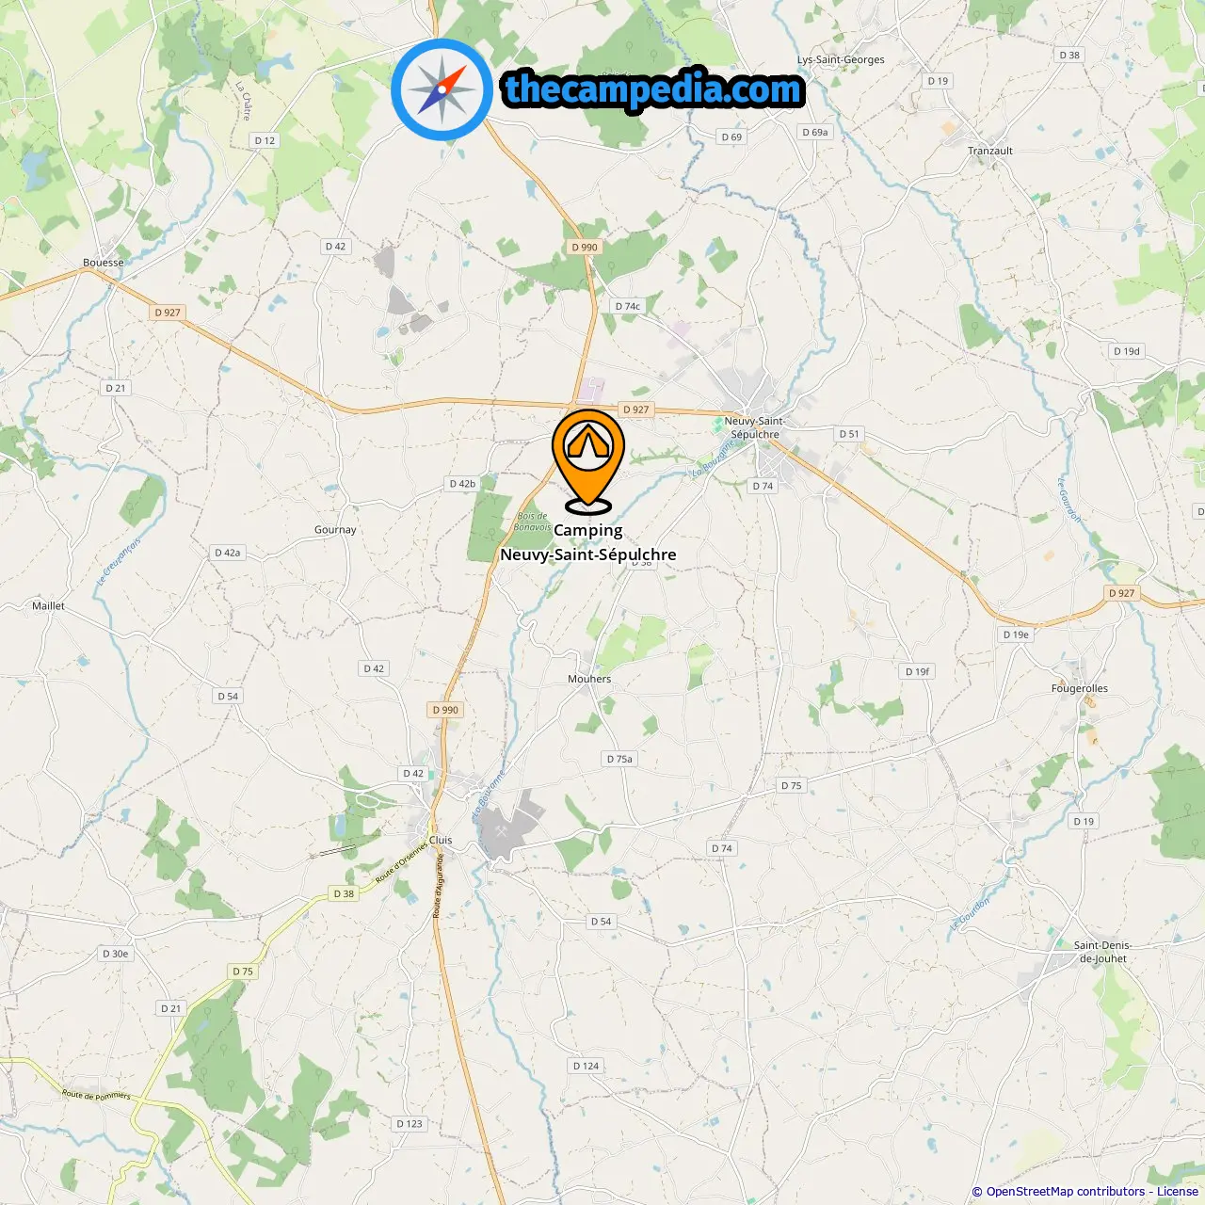
Task: Click the blue compass logo icon
Action: 442,89
